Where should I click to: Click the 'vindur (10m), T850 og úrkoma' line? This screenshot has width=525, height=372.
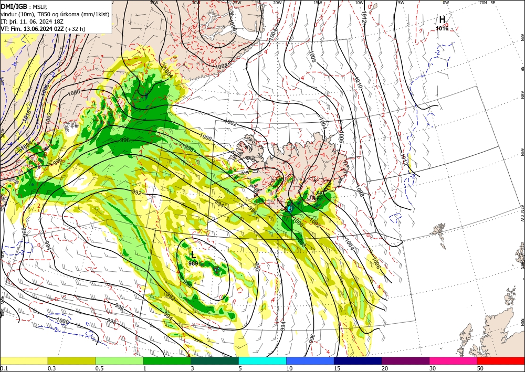coord(55,14)
